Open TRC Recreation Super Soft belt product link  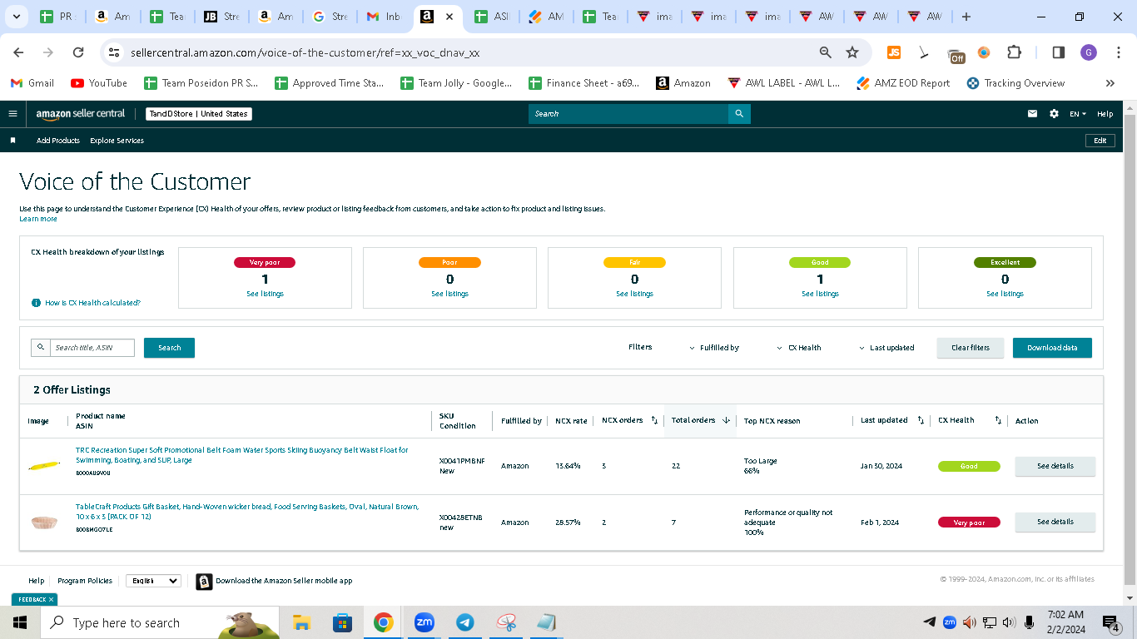tap(241, 455)
